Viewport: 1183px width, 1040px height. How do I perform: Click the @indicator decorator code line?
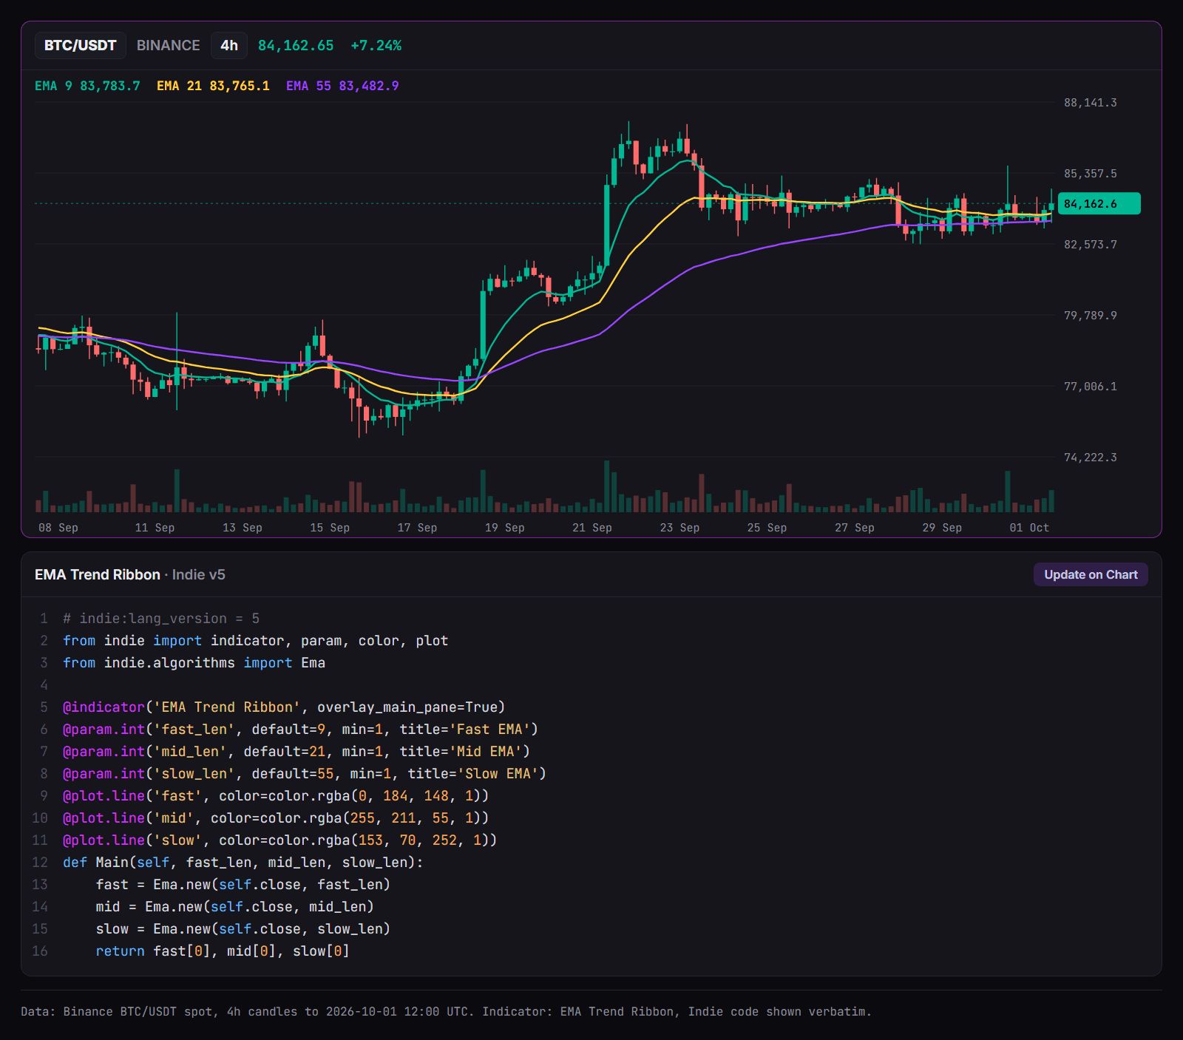284,707
